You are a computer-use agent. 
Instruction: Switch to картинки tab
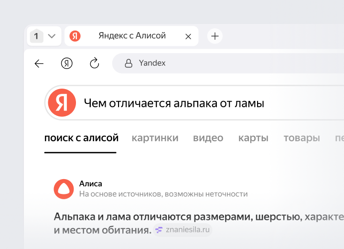point(155,138)
